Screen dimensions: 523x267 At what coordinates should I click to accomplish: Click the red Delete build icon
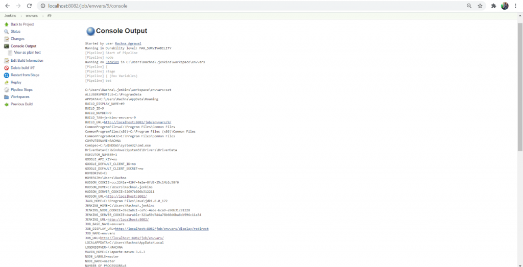pyautogui.click(x=6, y=68)
